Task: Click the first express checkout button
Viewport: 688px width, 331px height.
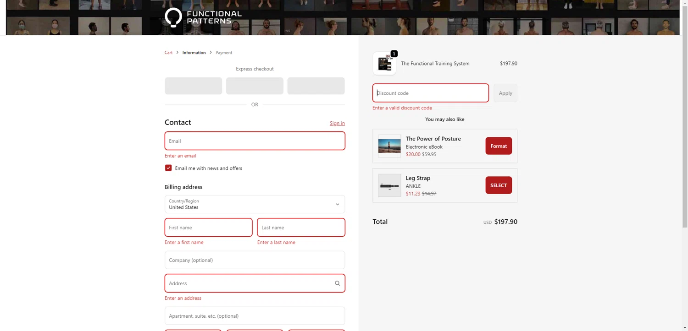Action: click(x=194, y=86)
